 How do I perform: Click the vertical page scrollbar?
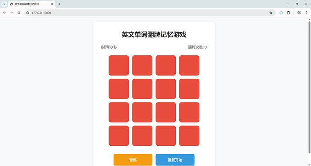point(309,87)
